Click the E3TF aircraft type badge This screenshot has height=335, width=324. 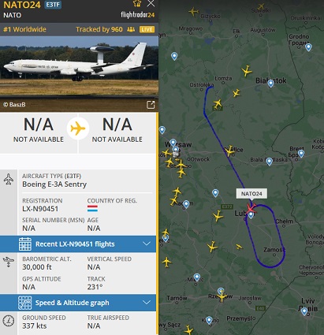53,5
